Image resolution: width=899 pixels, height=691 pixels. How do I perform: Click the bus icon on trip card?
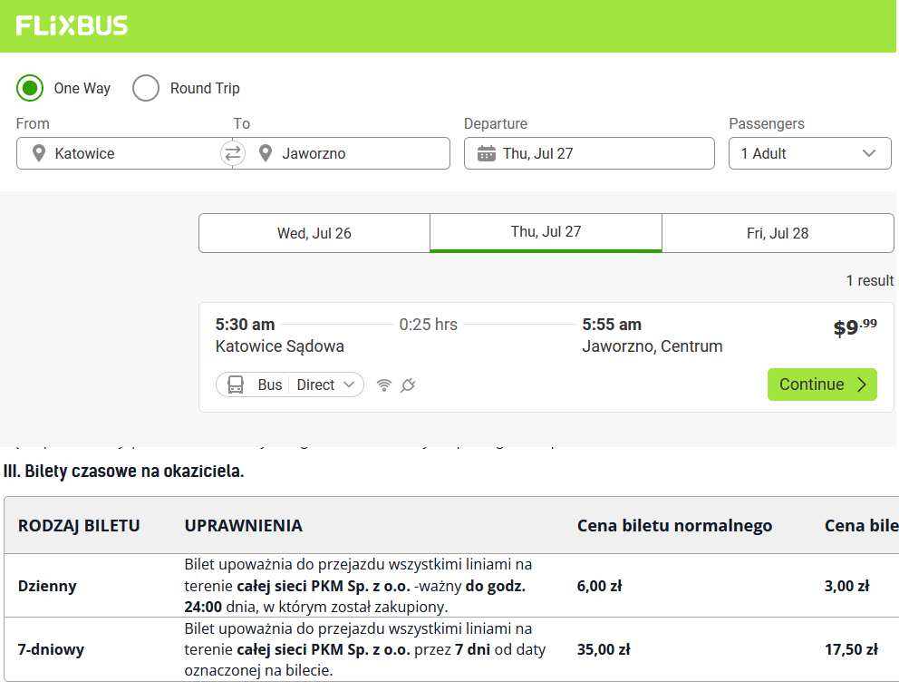236,384
